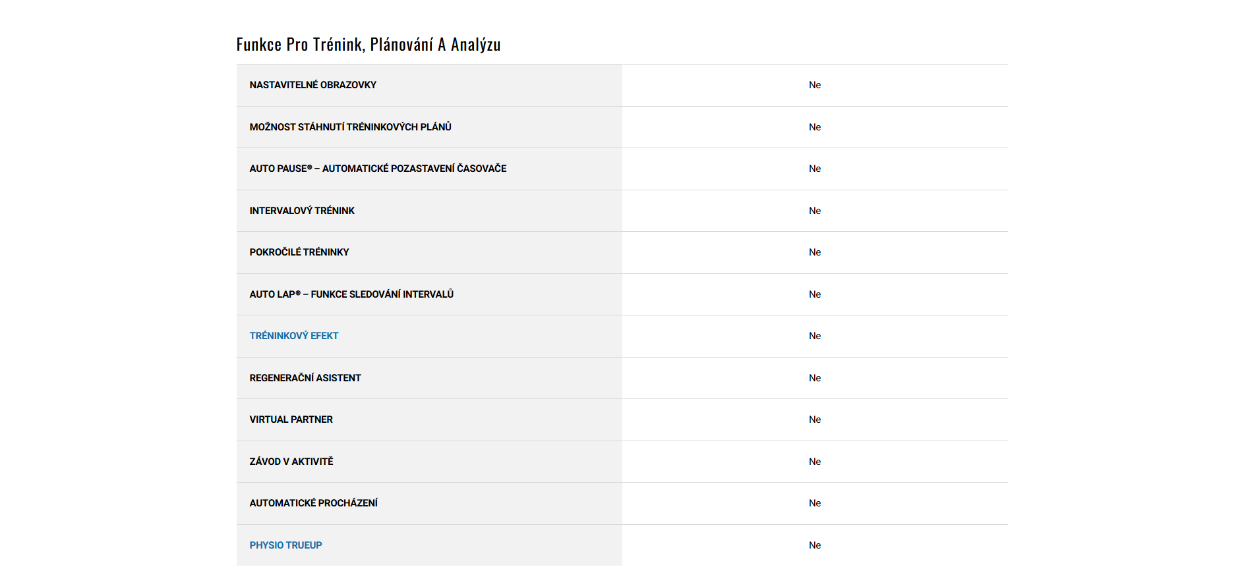Open the Tréninkový efekt link
The width and height of the screenshot is (1246, 567).
click(x=294, y=336)
